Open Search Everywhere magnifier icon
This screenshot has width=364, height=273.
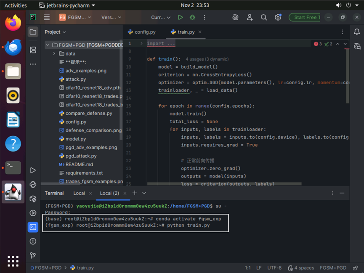click(x=264, y=17)
